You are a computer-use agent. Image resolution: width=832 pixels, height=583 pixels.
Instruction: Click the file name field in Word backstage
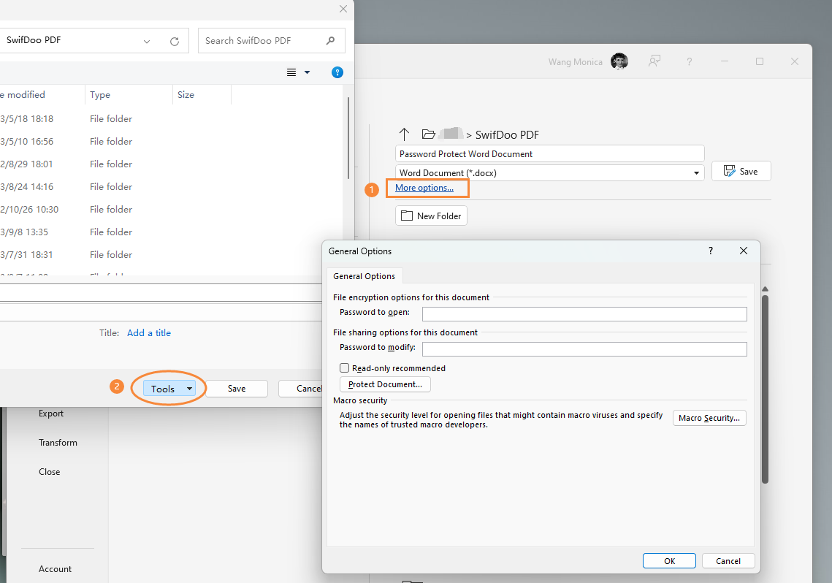pos(550,154)
